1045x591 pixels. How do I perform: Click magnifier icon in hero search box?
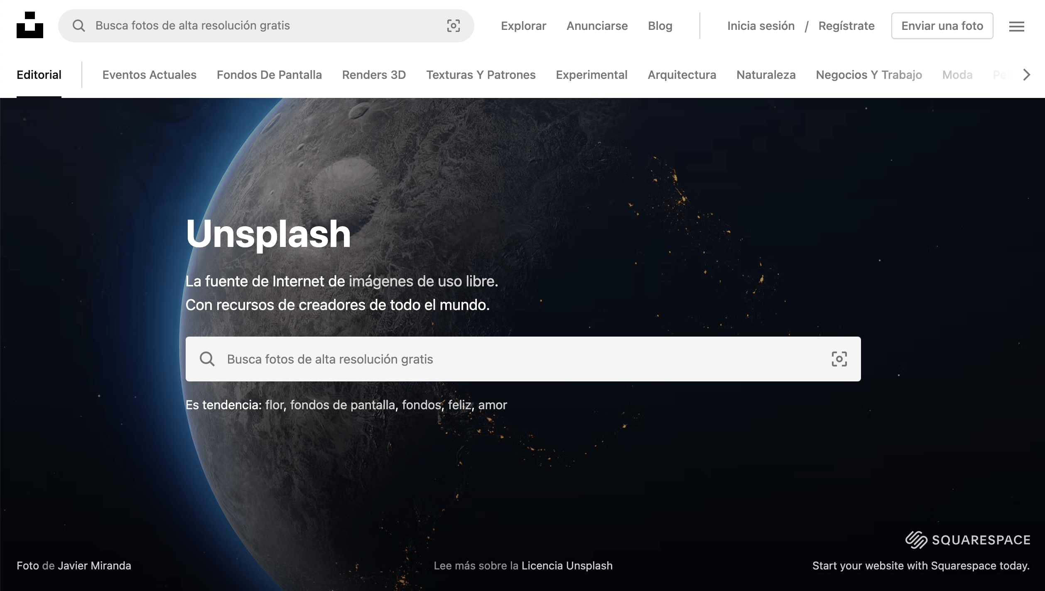click(x=207, y=359)
